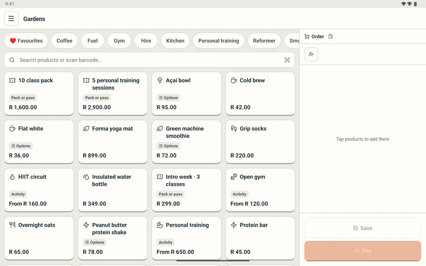Click the From R 120.00 price on Open gym
Image resolution: width=426 pixels, height=266 pixels.
[249, 204]
